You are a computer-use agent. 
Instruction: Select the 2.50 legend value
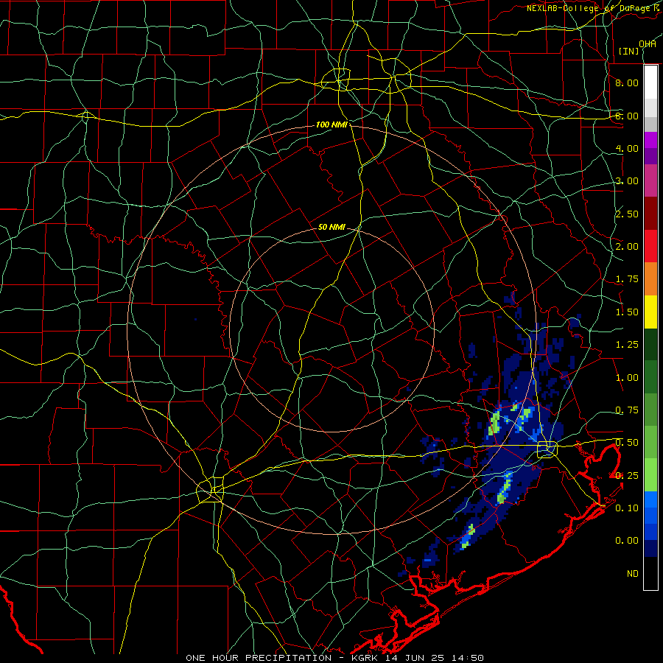click(627, 214)
